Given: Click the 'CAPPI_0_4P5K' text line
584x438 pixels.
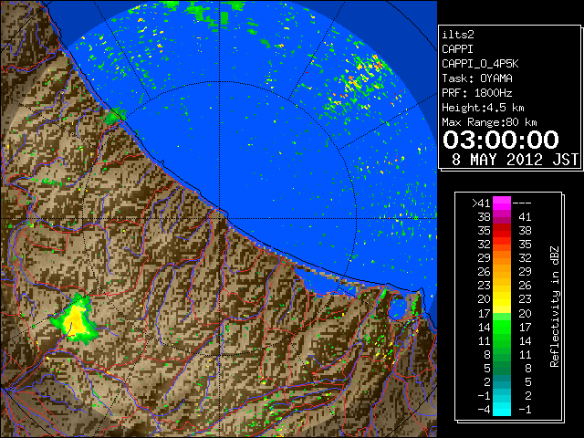Looking at the screenshot, I should pos(480,64).
